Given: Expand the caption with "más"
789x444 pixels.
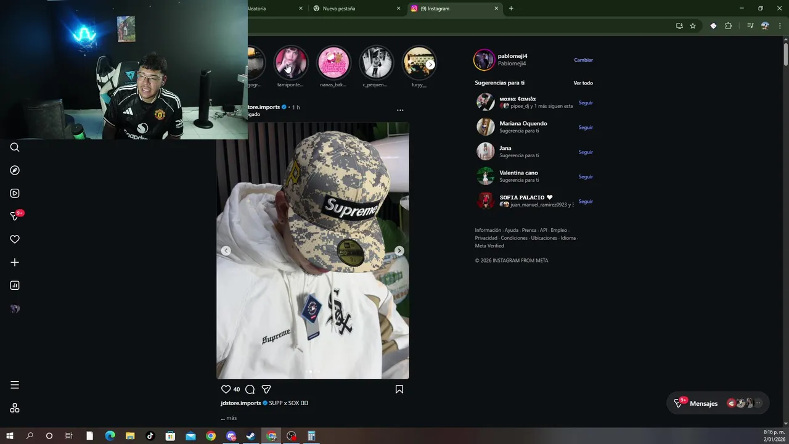Looking at the screenshot, I should 231,418.
